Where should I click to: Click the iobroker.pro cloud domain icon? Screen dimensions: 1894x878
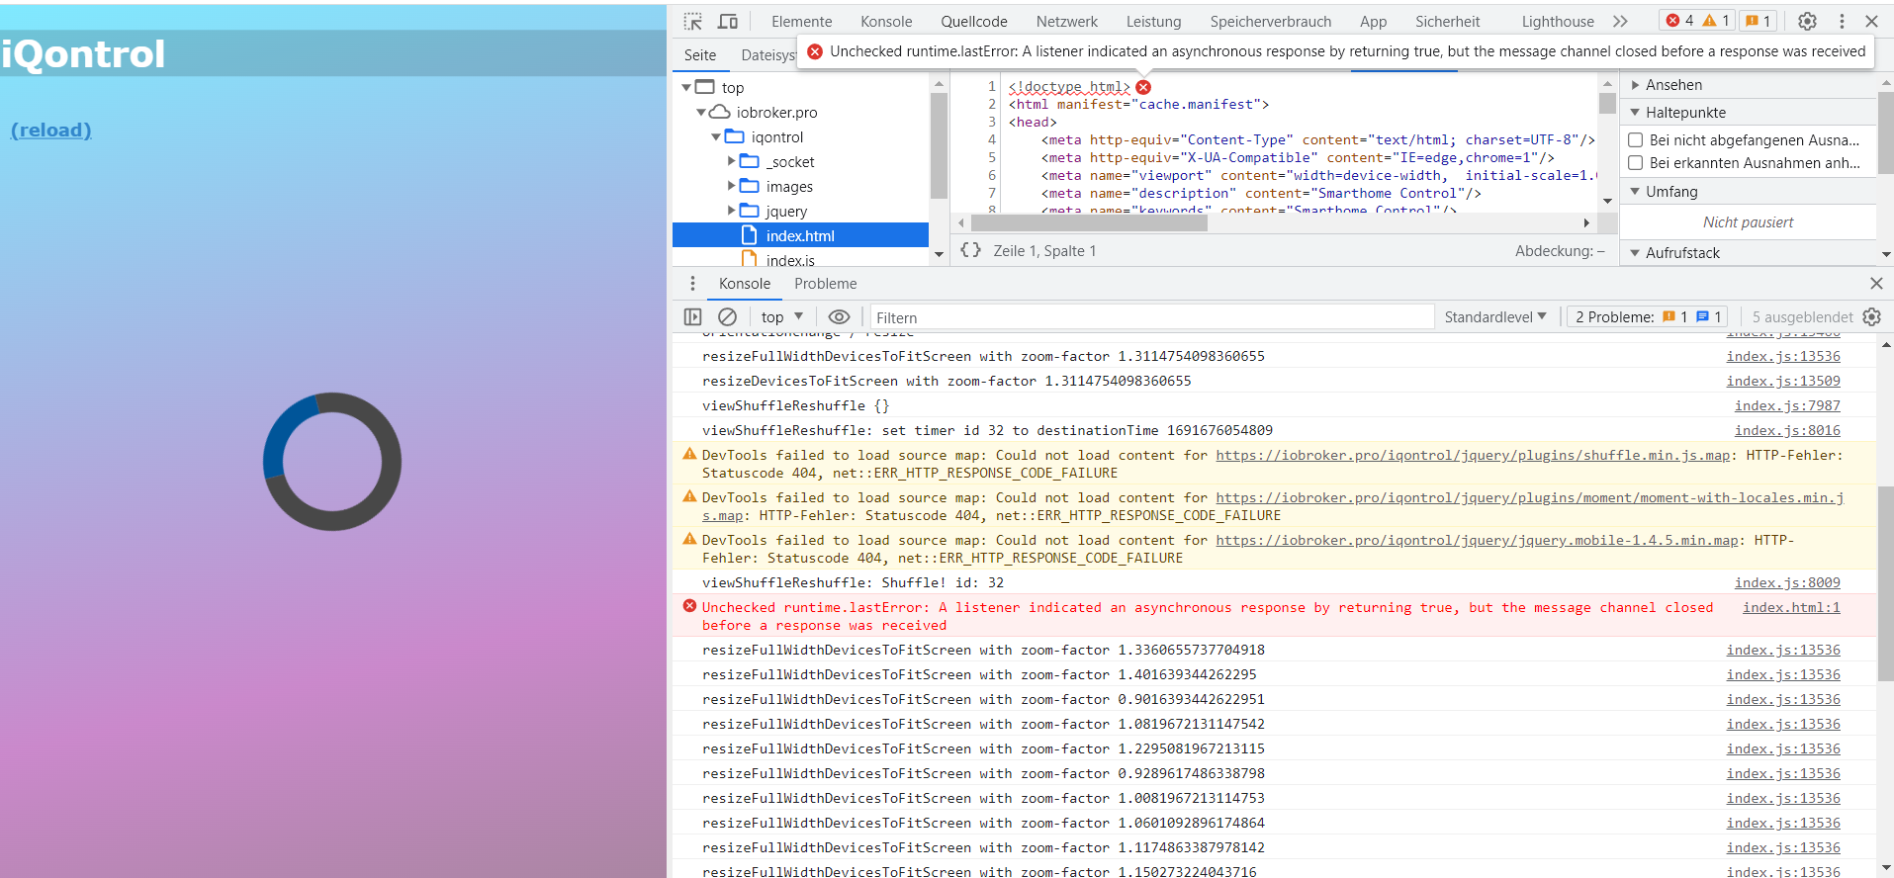point(720,112)
